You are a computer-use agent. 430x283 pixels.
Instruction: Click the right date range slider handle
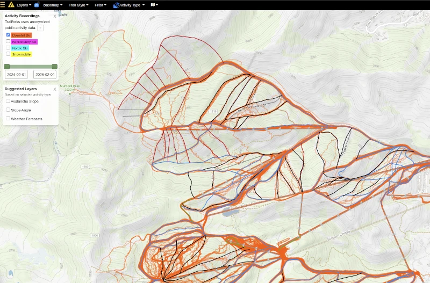tap(55, 66)
